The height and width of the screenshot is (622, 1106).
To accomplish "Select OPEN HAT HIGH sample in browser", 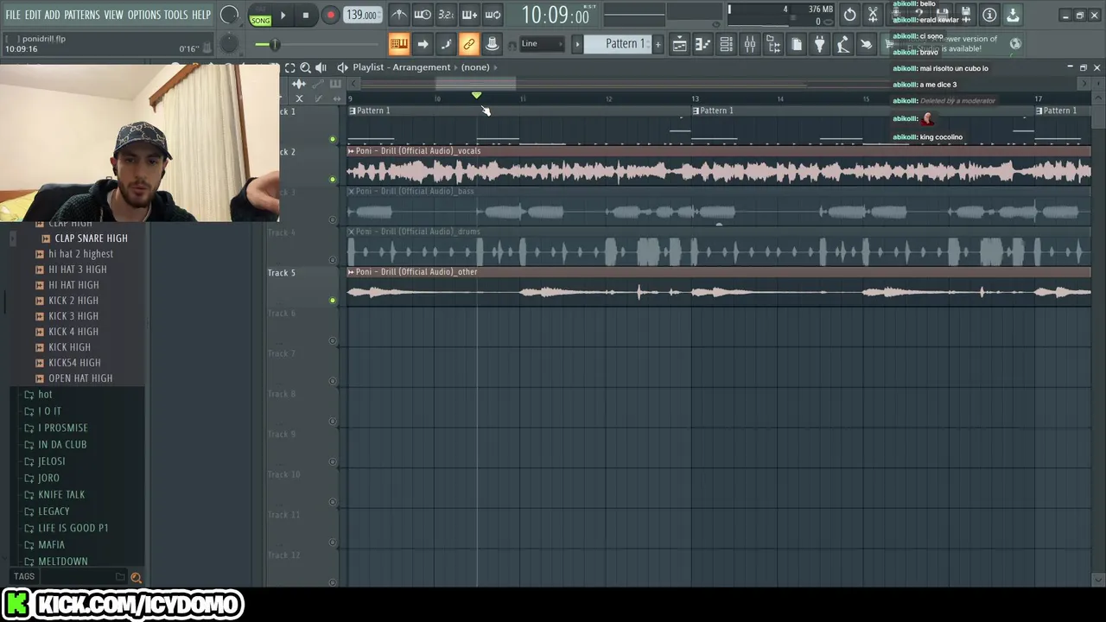I will [x=80, y=378].
